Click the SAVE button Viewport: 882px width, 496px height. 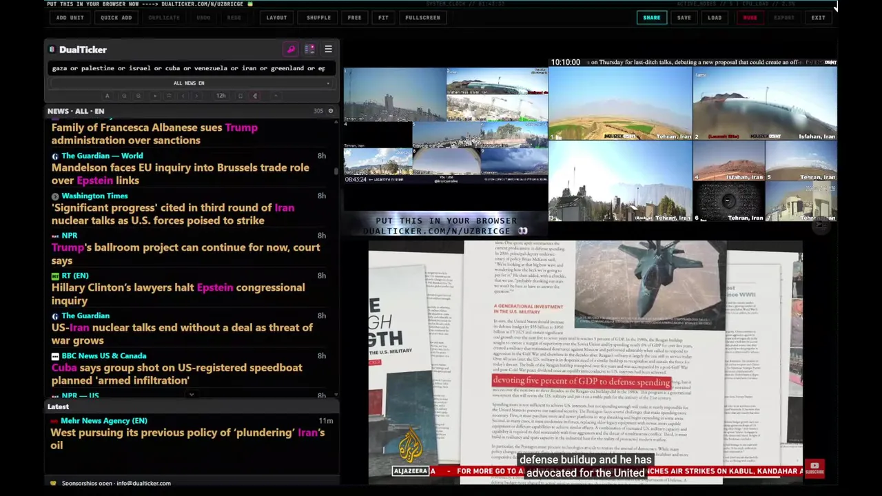click(x=684, y=18)
